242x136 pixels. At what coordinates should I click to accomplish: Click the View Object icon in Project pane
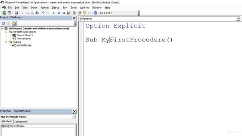pos(8,23)
